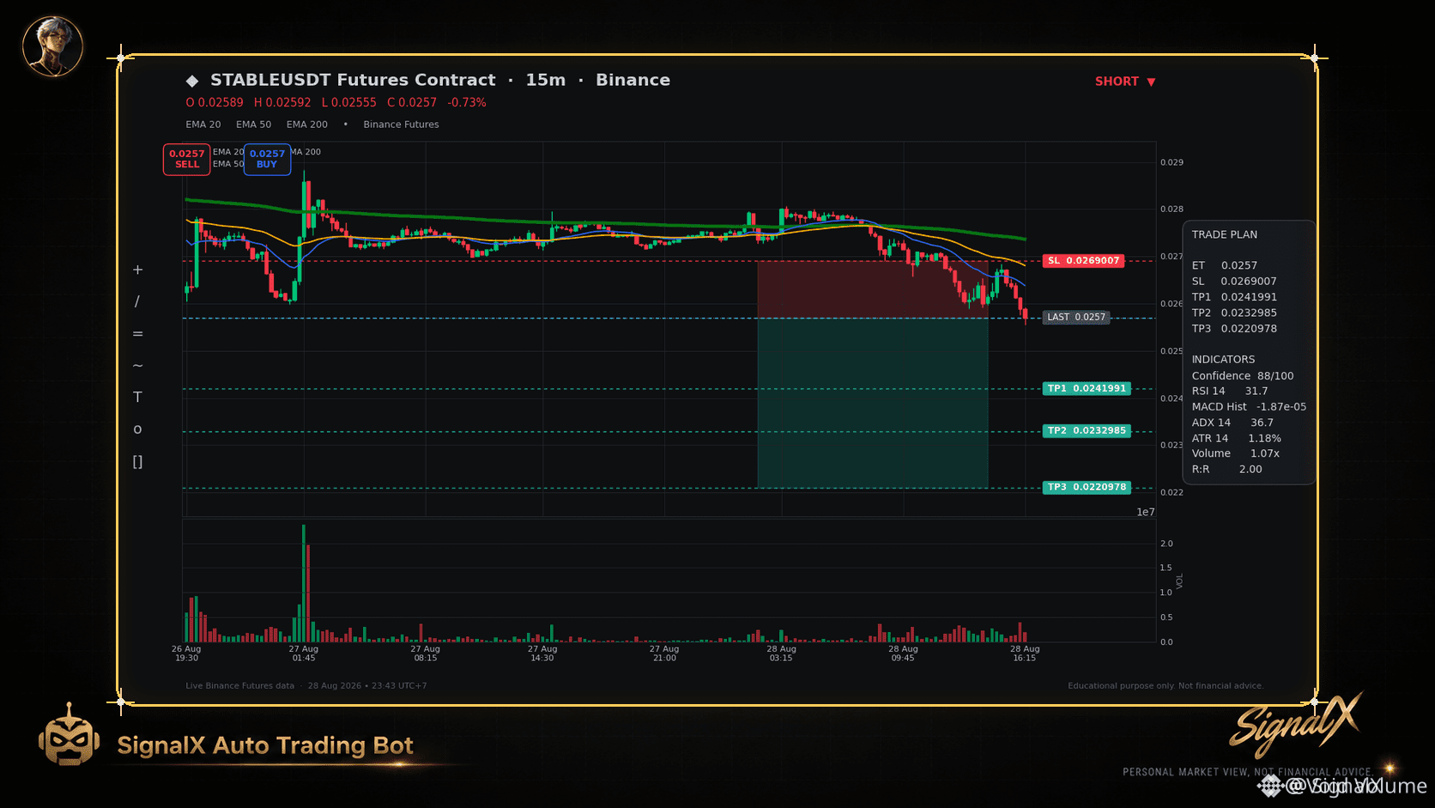This screenshot has width=1435, height=808.
Task: Click the SignalX Auto Trading Bot caption
Action: click(265, 745)
